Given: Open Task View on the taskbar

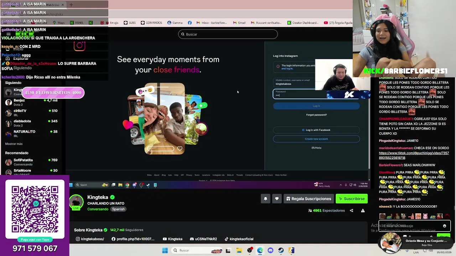Looking at the screenshot, I should tap(228, 250).
